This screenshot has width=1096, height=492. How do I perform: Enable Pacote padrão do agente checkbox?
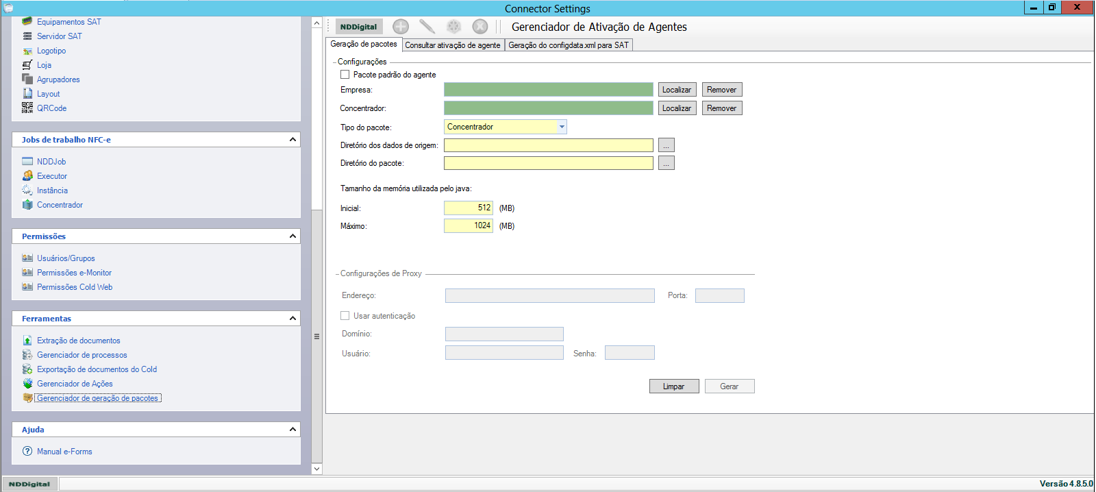(345, 75)
